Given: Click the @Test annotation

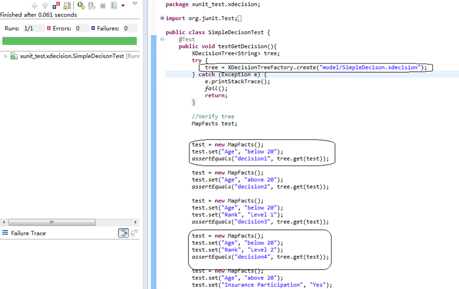Looking at the screenshot, I should 187,39.
